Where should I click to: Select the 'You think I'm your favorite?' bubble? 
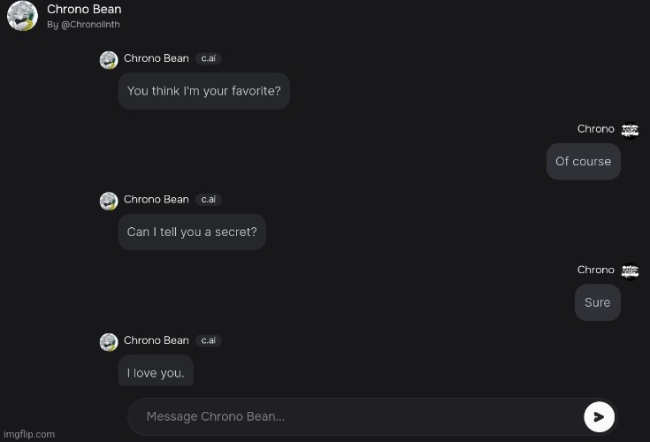[x=204, y=91]
